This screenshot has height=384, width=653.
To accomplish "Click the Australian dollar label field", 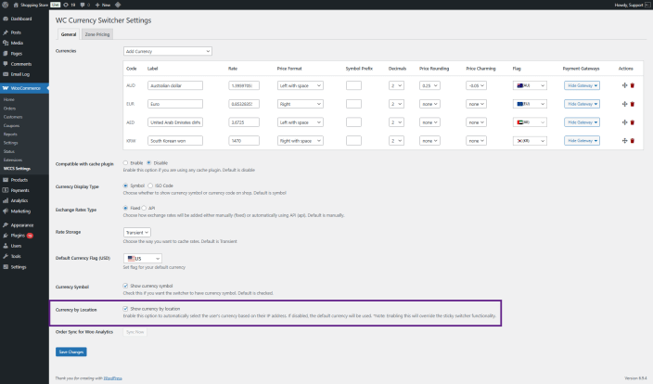I will pos(175,85).
